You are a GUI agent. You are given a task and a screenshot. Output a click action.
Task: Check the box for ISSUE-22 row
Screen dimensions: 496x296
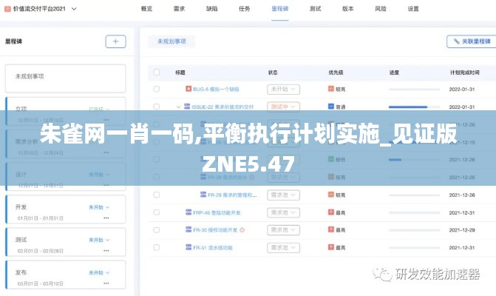[x=157, y=107]
